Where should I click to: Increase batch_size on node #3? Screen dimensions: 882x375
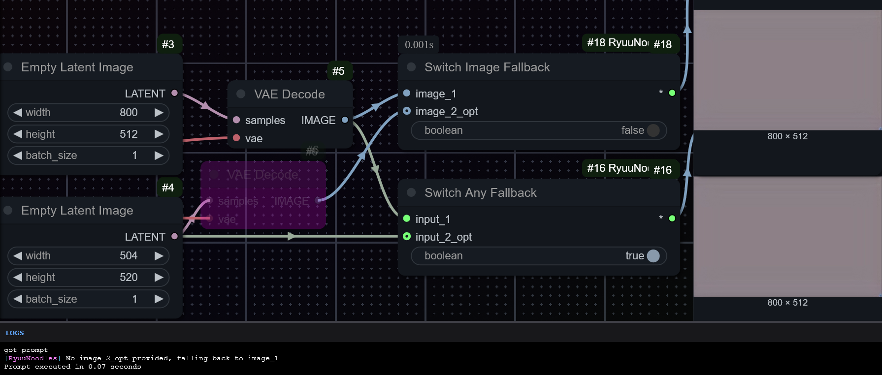[x=159, y=156]
